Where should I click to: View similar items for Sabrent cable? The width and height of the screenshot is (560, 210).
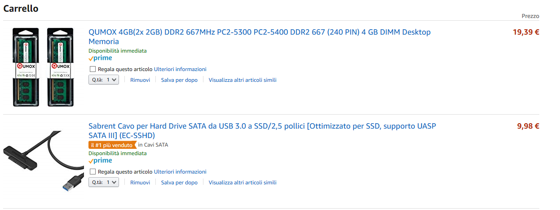click(243, 183)
